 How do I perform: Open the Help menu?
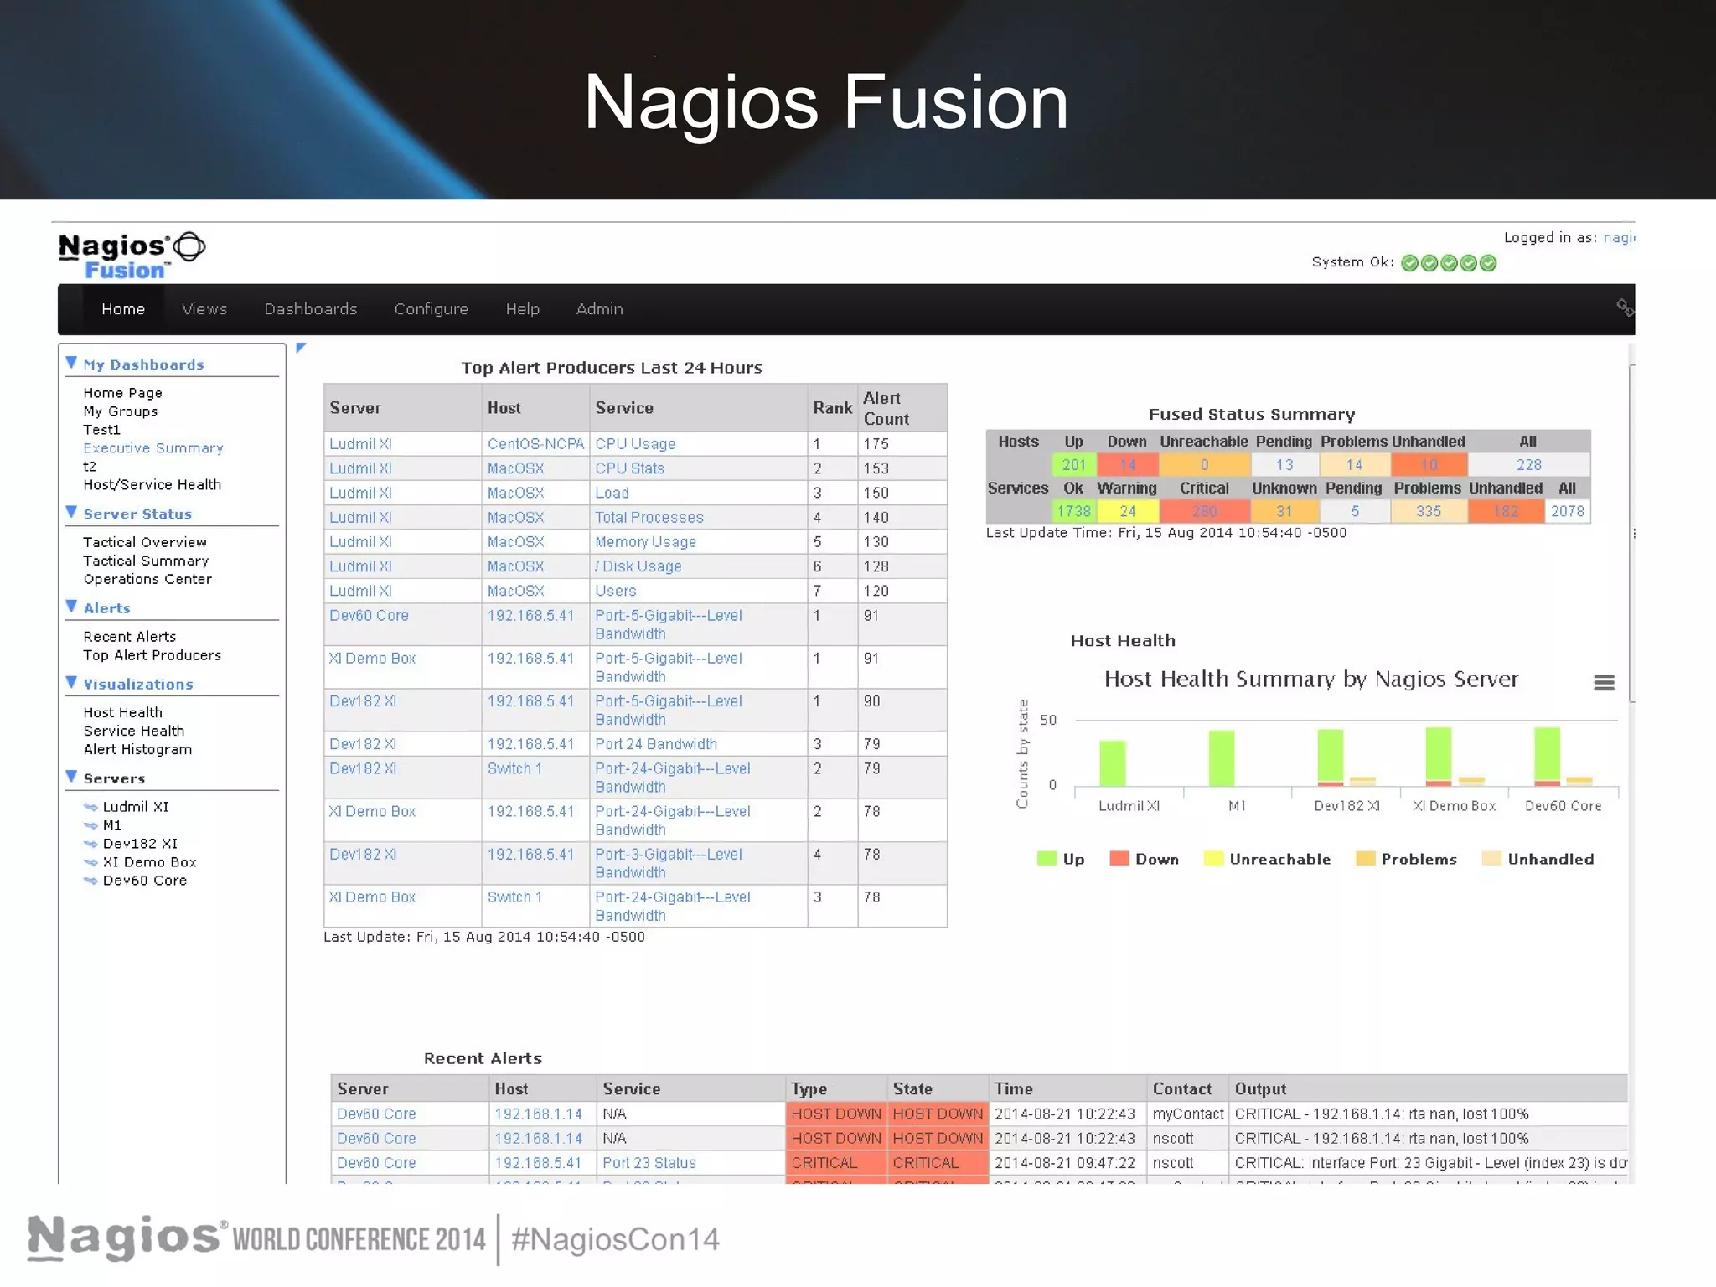[523, 309]
